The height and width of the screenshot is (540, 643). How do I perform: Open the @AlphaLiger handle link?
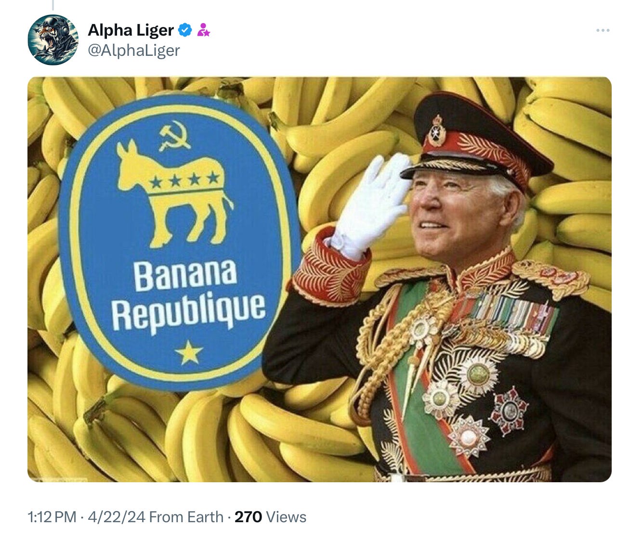[x=134, y=50]
